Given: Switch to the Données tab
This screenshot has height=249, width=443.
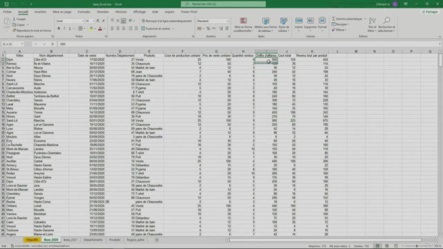Looking at the screenshot, I should (103, 12).
